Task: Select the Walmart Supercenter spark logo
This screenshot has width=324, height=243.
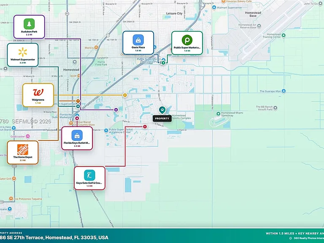Action: [23, 52]
